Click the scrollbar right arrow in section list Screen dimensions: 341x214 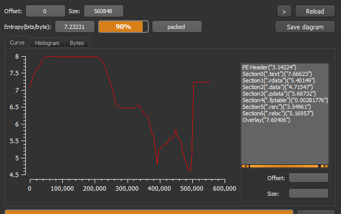click(x=324, y=166)
